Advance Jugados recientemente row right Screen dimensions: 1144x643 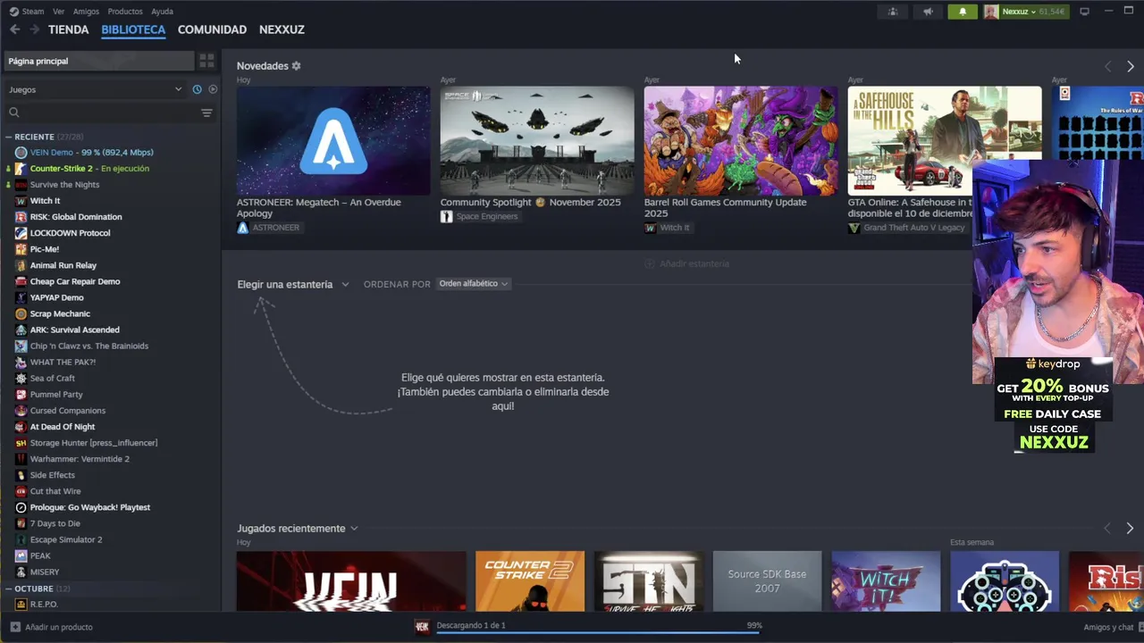click(1130, 529)
